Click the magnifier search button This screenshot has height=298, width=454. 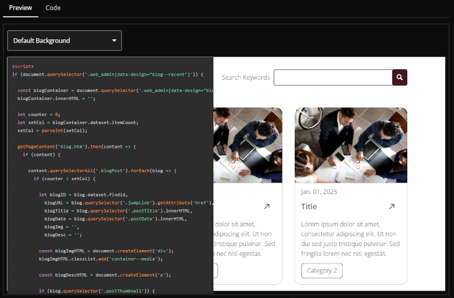point(400,77)
